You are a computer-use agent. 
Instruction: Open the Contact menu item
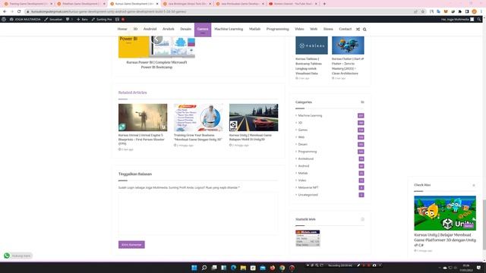click(x=345, y=29)
